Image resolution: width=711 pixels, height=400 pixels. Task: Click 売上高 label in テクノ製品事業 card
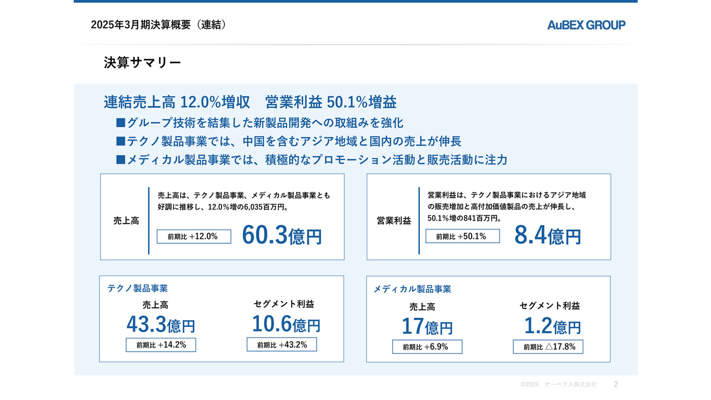156,304
